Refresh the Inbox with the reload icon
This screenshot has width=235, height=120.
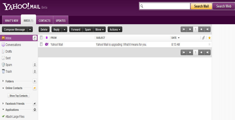point(35,38)
